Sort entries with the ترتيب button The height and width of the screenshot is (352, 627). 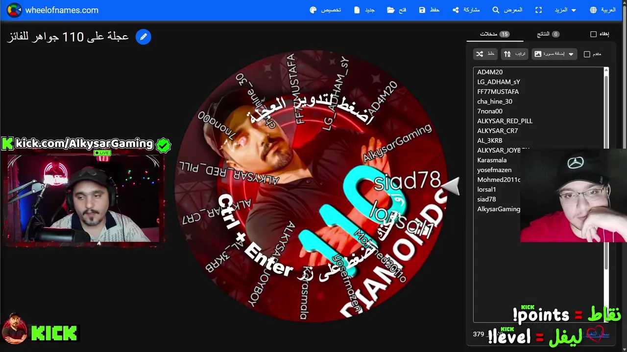coord(515,54)
